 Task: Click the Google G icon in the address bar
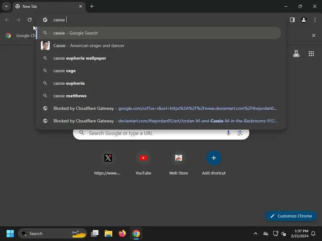tap(45, 20)
